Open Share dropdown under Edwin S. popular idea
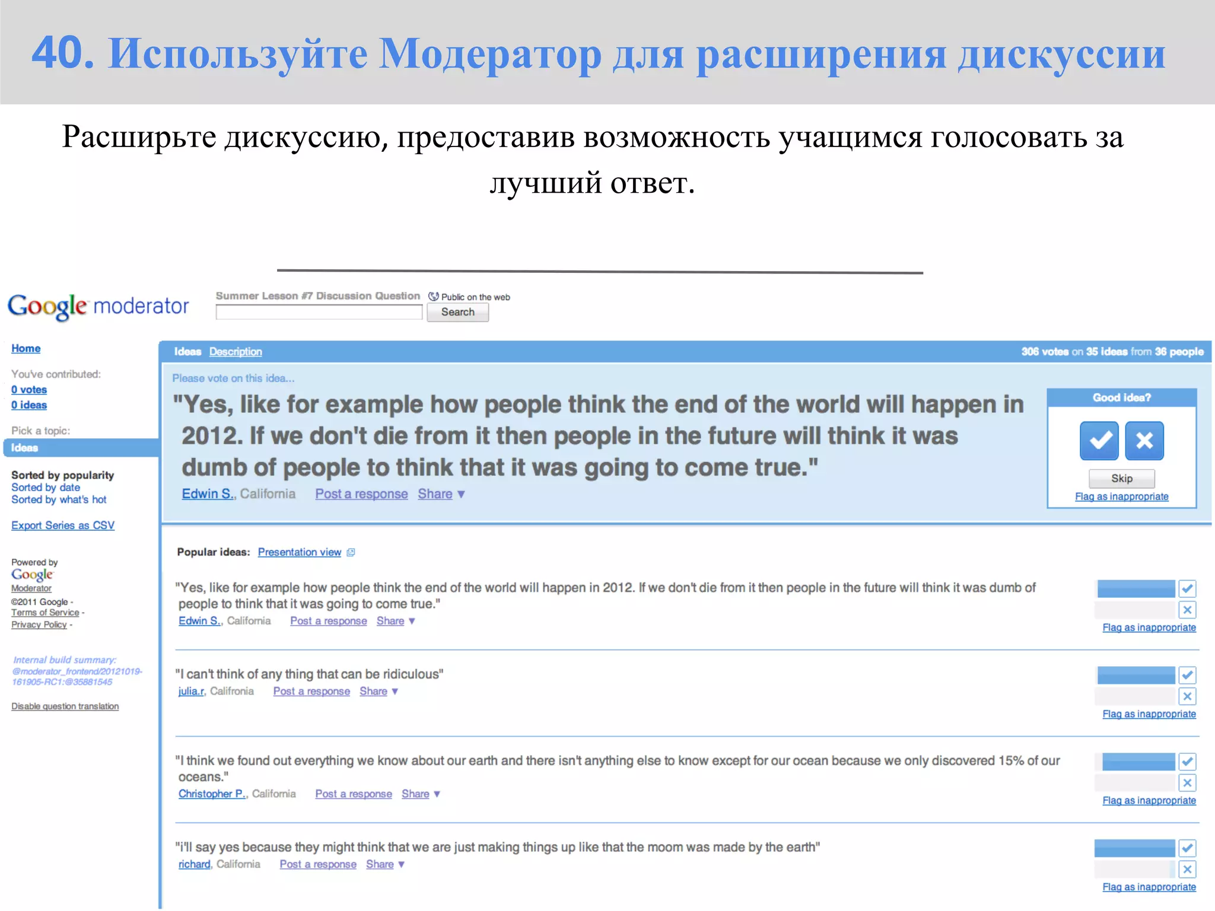This screenshot has width=1215, height=911. 396,621
